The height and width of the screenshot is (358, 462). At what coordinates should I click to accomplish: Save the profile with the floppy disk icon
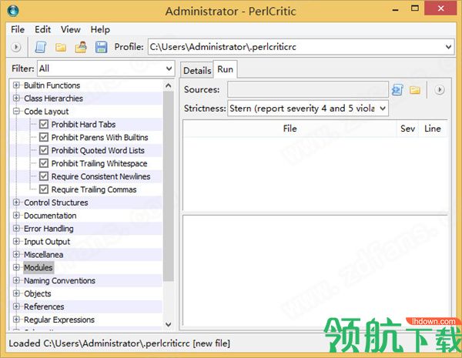coord(101,47)
